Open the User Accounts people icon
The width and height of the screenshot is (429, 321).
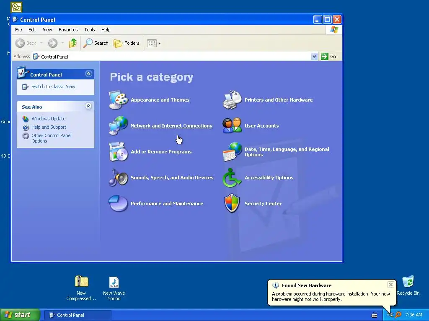point(232,125)
